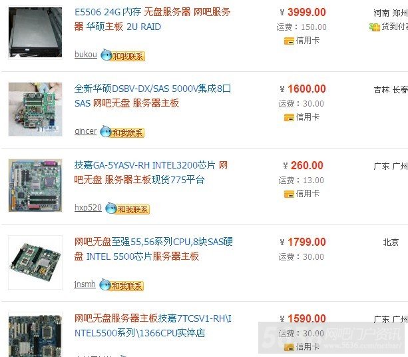Click the Wangwang contact icon beside jnsmh
The image size is (408, 357).
(122, 285)
